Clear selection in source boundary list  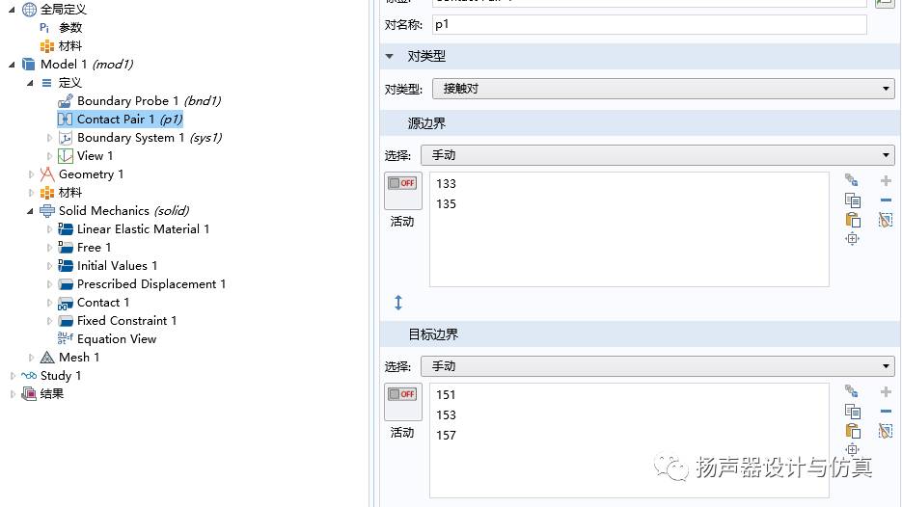point(885,220)
